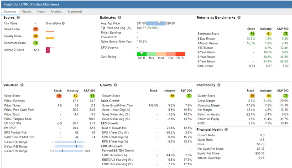Image resolution: width=292 pixels, height=168 pixels.
Task: Click the 5-Year P/E Range bar
Action: pos(69,142)
